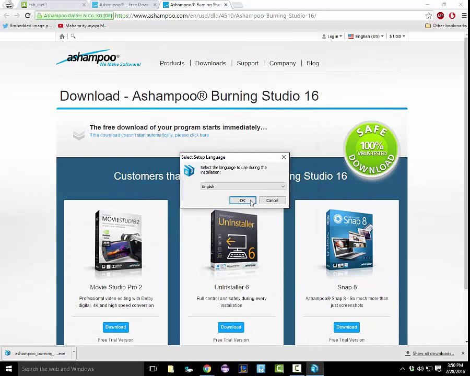Bookmark this page with the star icon
470x376 pixels.
click(429, 16)
